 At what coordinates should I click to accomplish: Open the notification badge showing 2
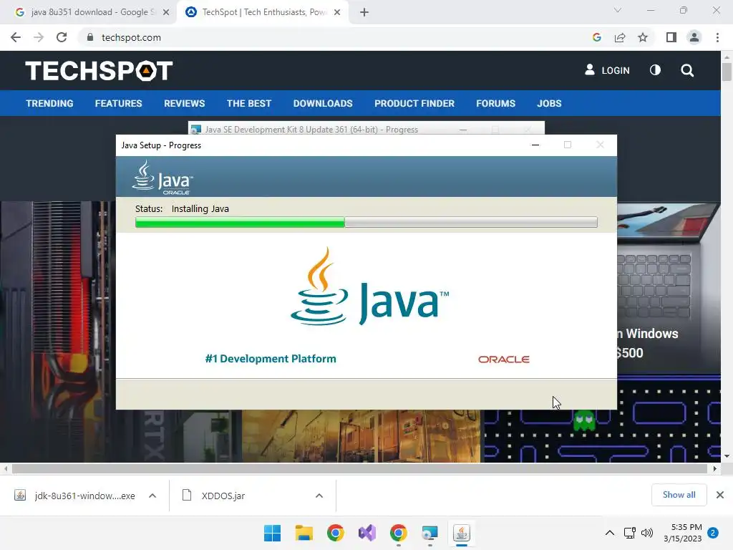[x=713, y=533]
